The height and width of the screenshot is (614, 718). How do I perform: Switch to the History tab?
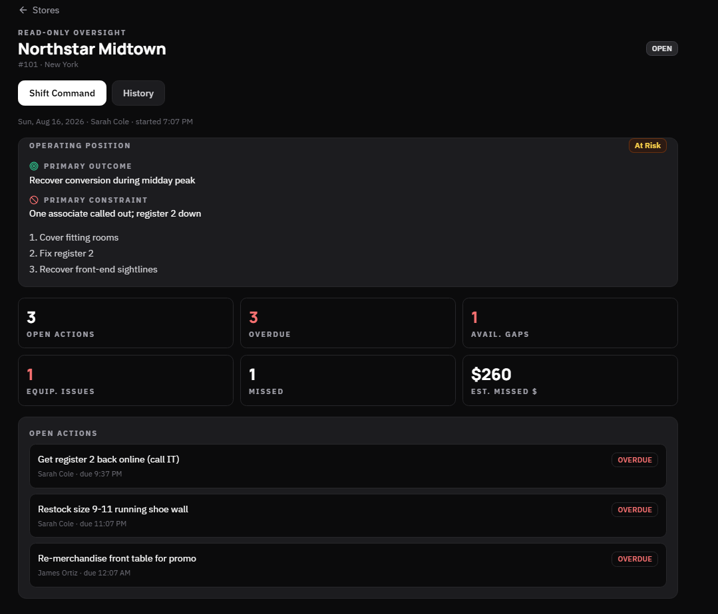pos(138,93)
